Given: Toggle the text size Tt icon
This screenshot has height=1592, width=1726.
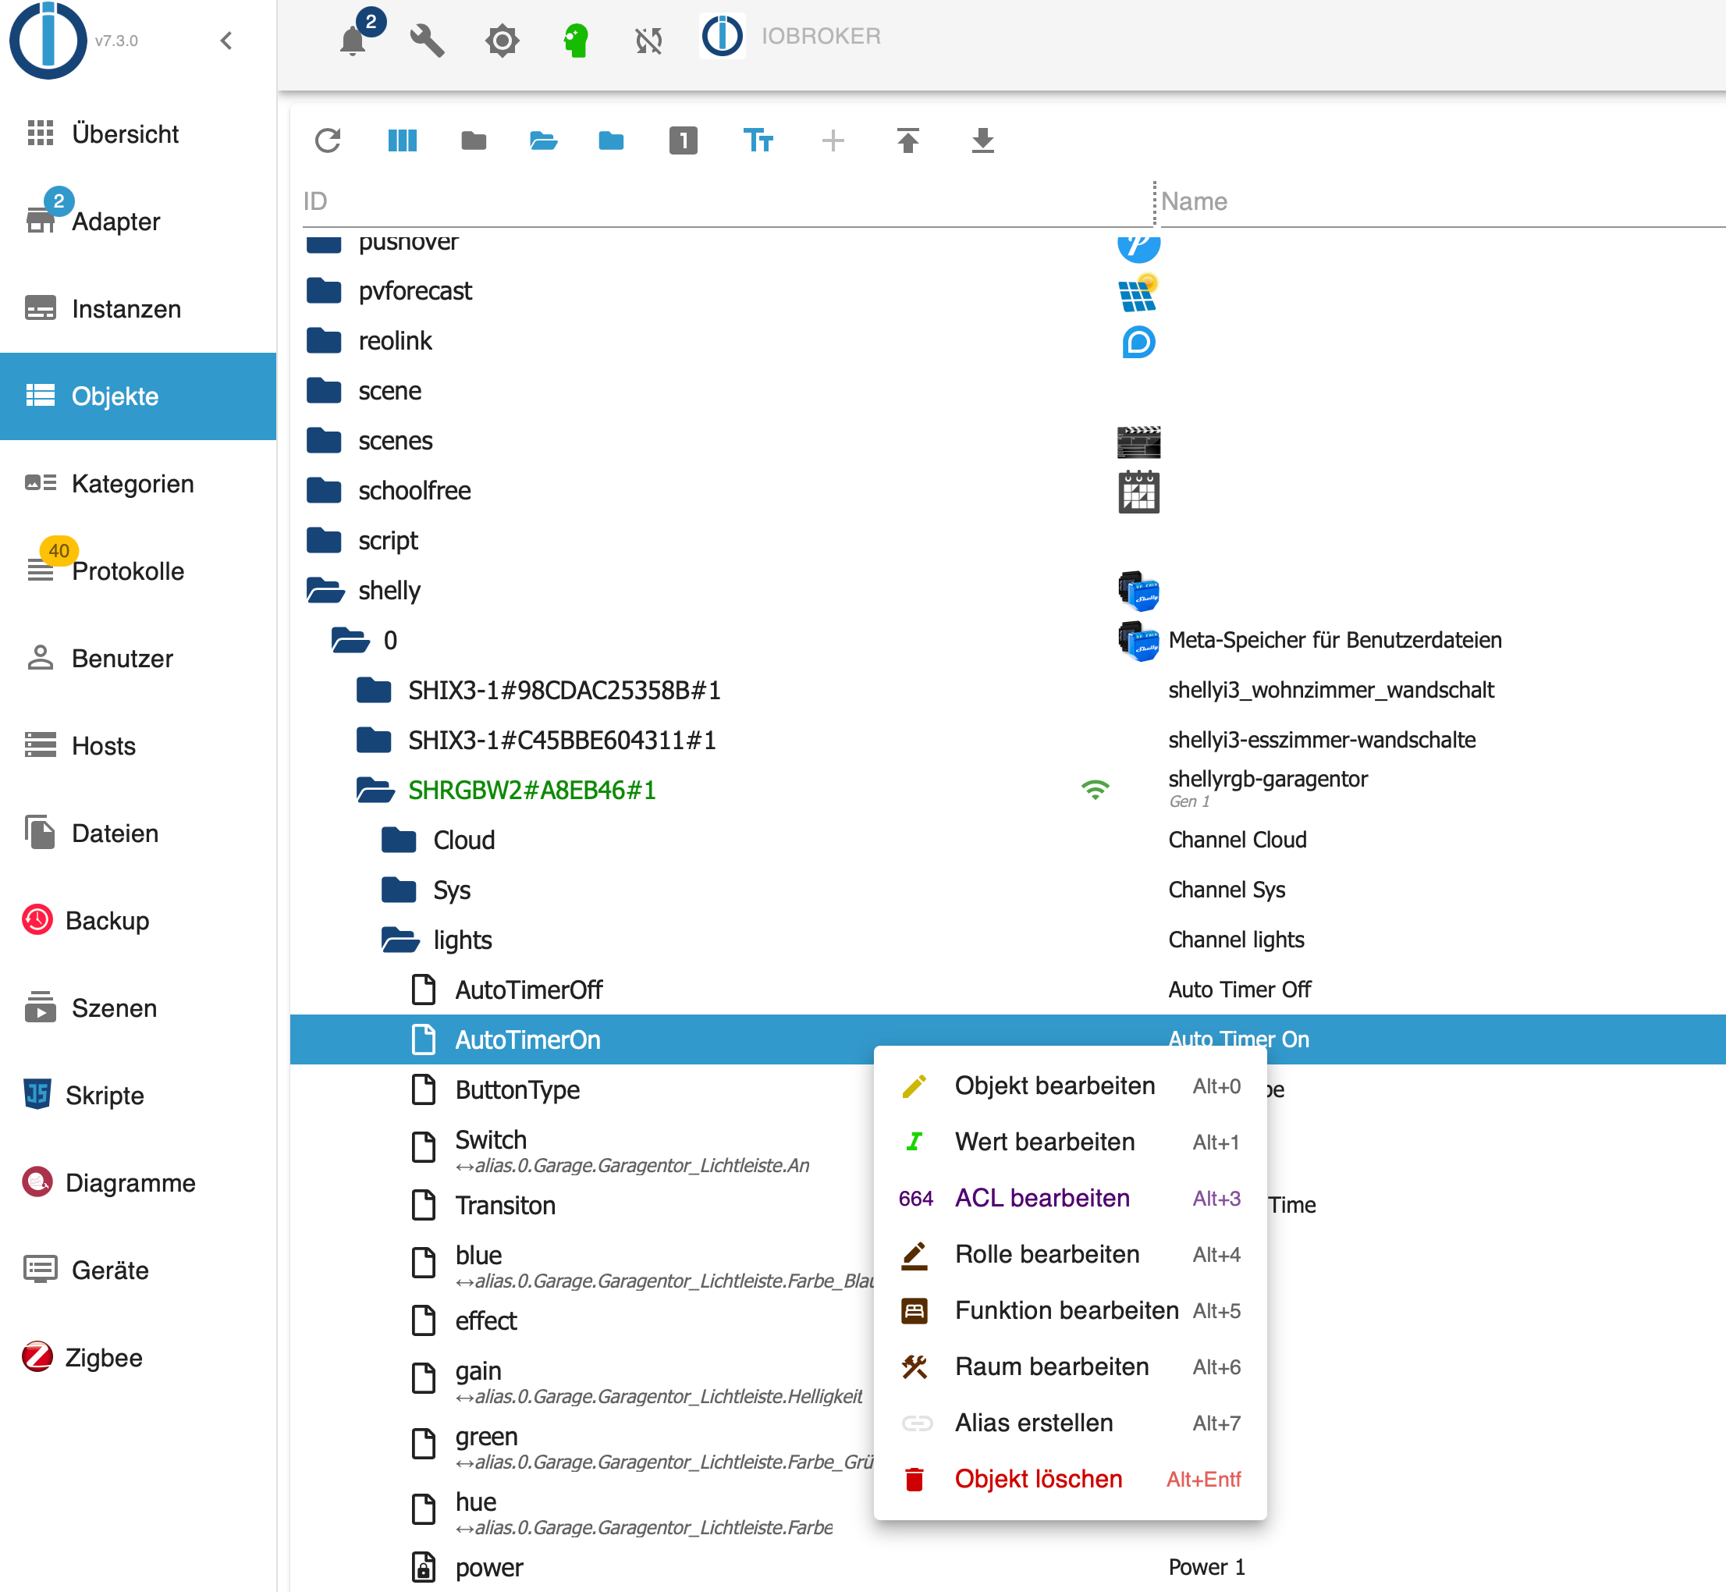Looking at the screenshot, I should [758, 140].
